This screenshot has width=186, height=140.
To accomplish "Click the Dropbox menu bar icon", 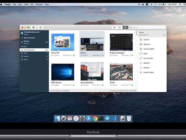I will tap(139, 4).
